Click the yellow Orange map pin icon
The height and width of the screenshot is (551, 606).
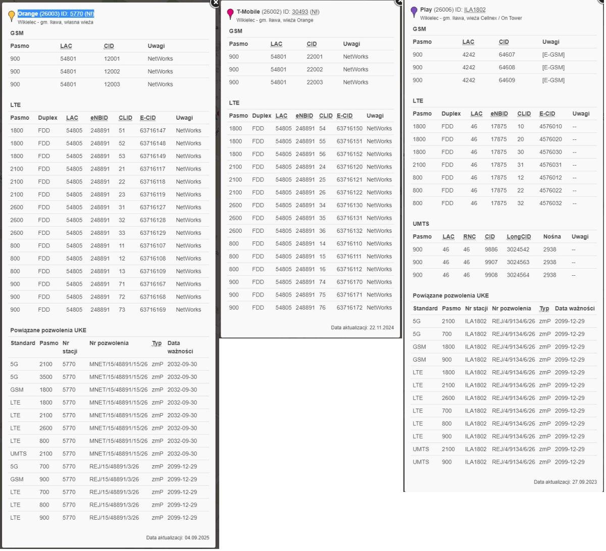[x=12, y=16]
